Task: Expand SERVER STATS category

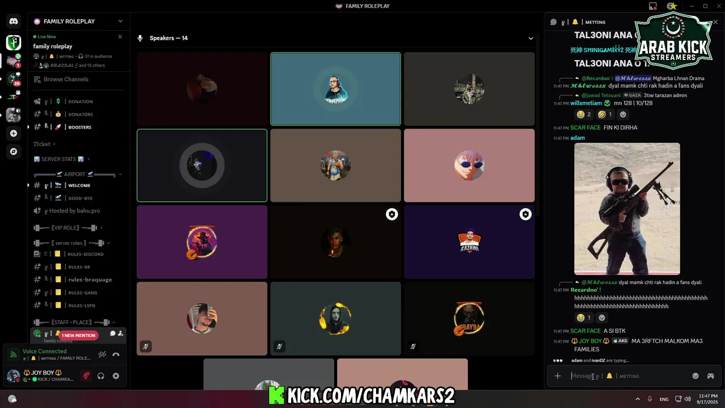Action: (x=61, y=159)
